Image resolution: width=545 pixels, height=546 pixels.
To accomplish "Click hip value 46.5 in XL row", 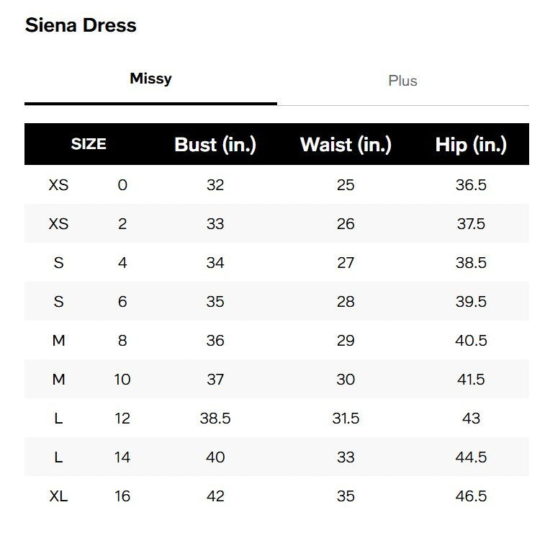I will (471, 496).
